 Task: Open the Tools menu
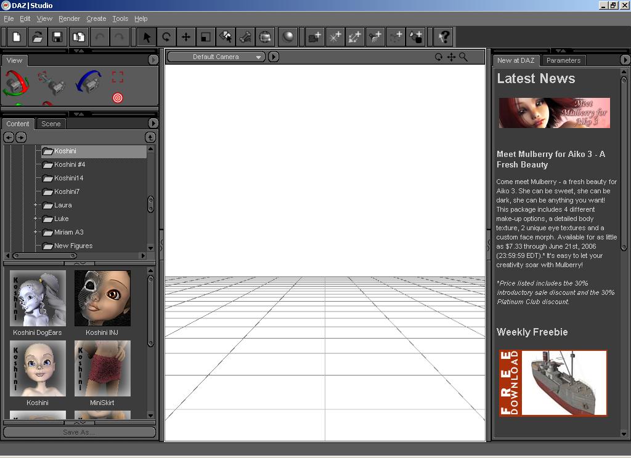120,18
